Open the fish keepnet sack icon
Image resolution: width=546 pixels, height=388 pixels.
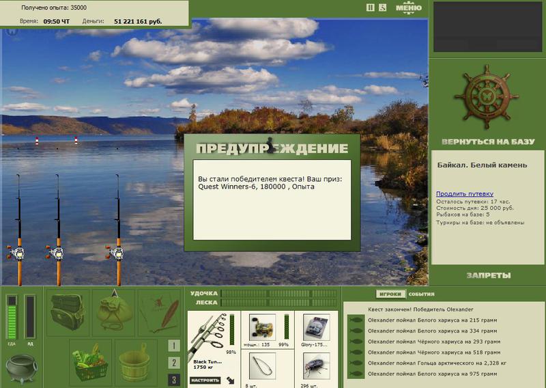coord(113,312)
